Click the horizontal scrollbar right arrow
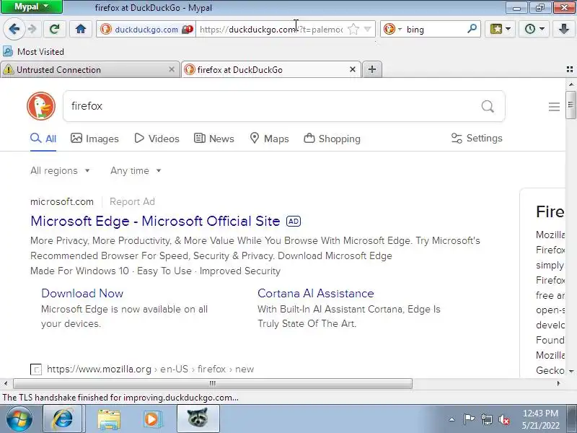 point(558,383)
